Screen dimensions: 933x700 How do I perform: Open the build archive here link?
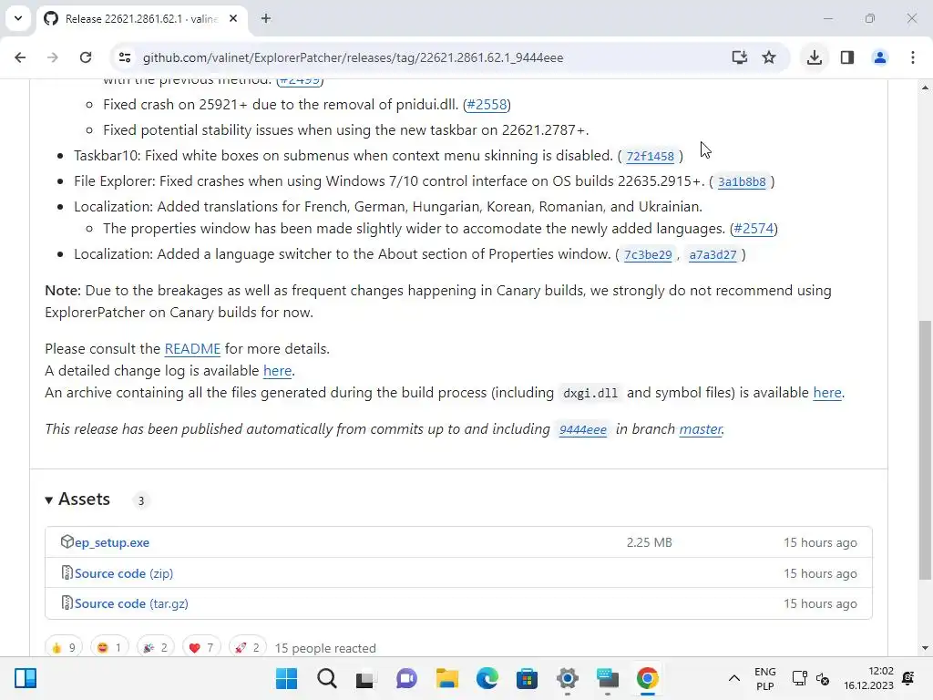click(827, 393)
